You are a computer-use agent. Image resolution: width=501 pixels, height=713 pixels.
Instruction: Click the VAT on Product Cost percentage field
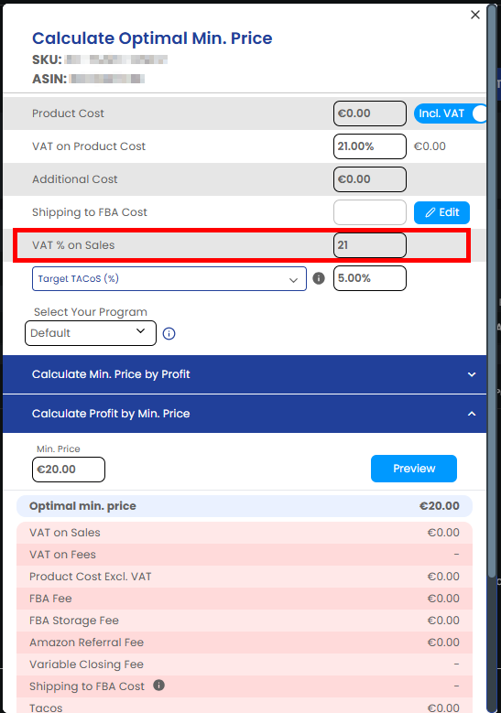pos(370,146)
